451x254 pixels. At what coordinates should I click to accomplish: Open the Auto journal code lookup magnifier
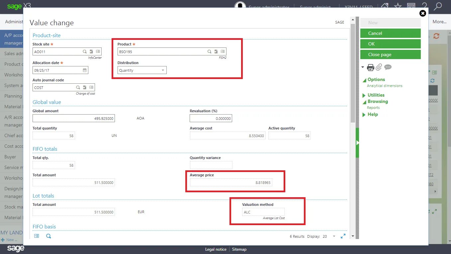(78, 87)
